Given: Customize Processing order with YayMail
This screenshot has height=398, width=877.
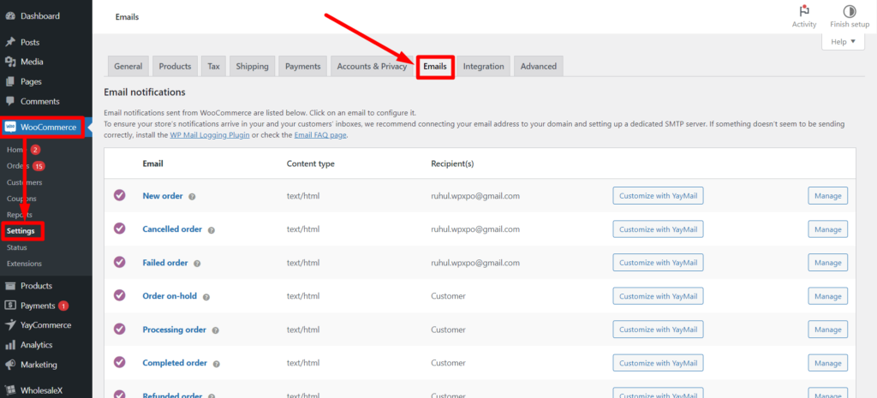Looking at the screenshot, I should click(659, 330).
